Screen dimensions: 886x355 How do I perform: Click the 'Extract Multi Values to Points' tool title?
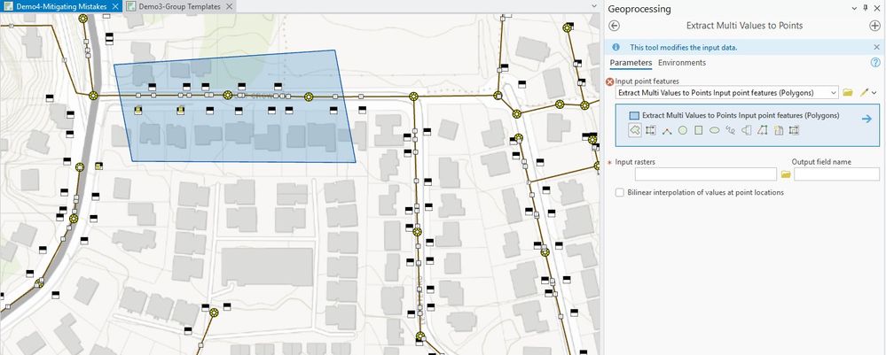[744, 26]
